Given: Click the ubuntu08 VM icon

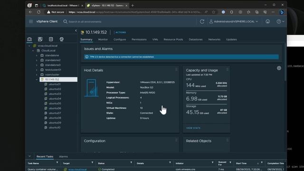Looking at the screenshot, I should 46,118.
